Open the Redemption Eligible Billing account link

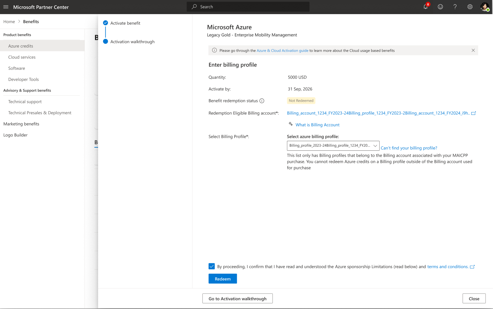click(x=378, y=113)
